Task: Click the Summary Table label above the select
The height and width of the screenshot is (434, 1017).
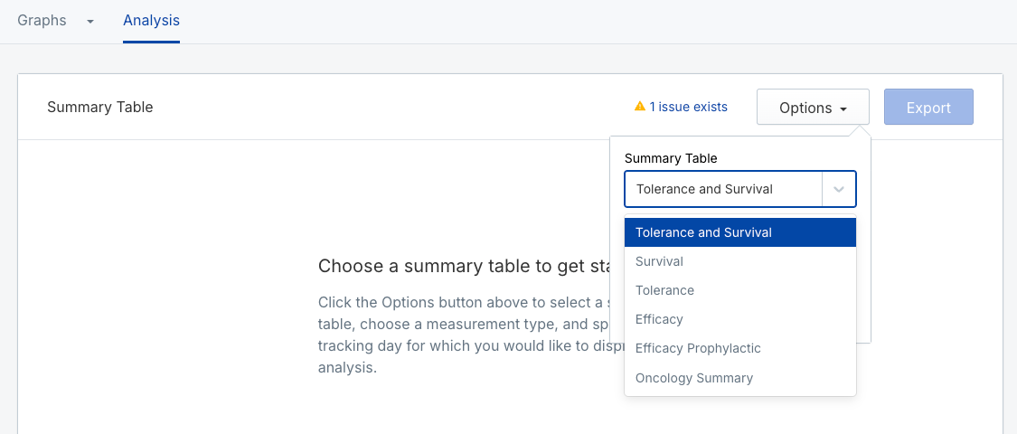Action: 671,158
